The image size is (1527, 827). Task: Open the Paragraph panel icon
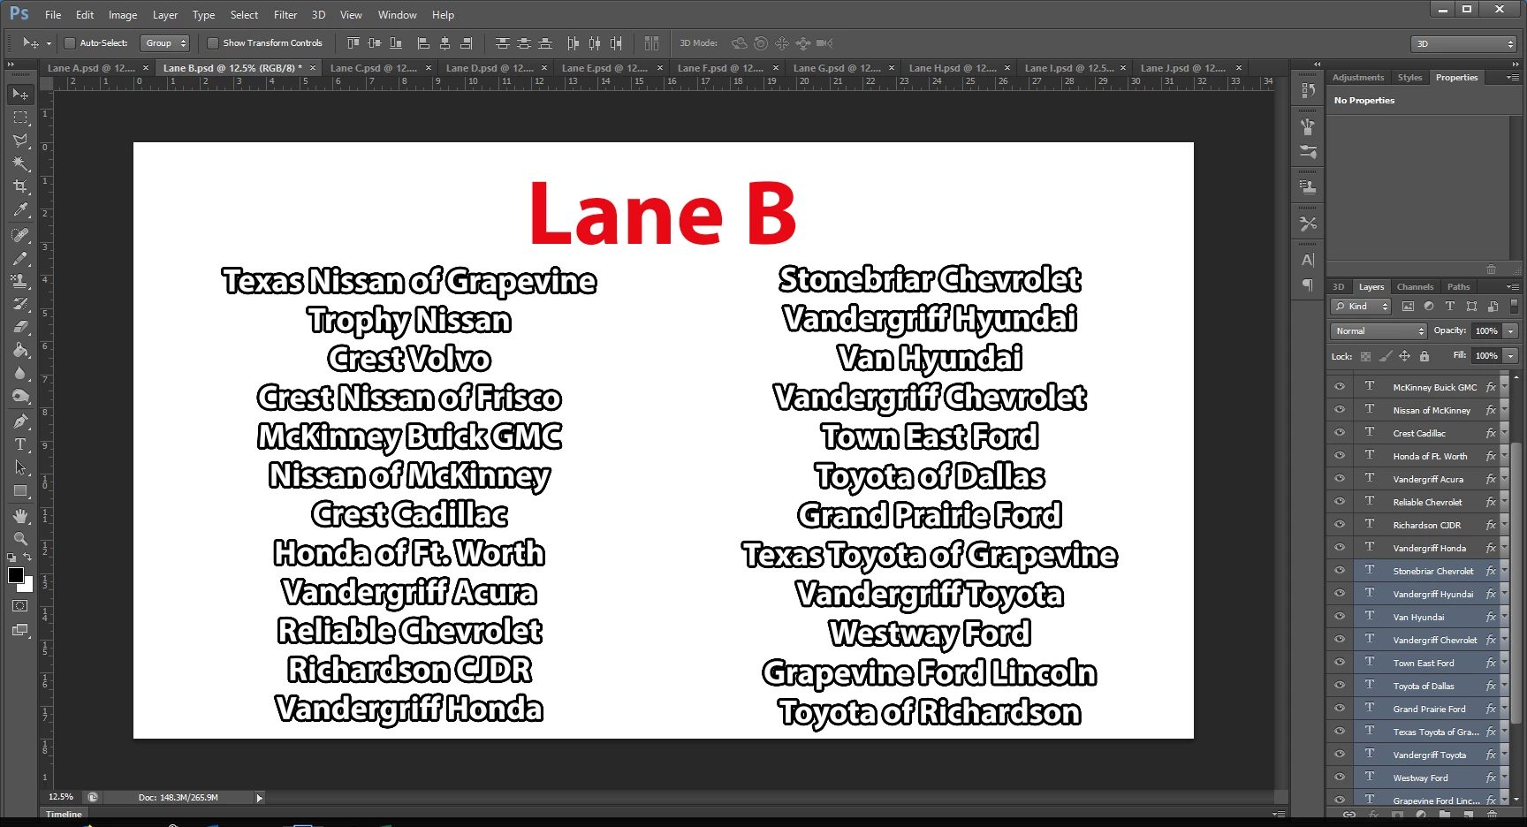pyautogui.click(x=1308, y=285)
